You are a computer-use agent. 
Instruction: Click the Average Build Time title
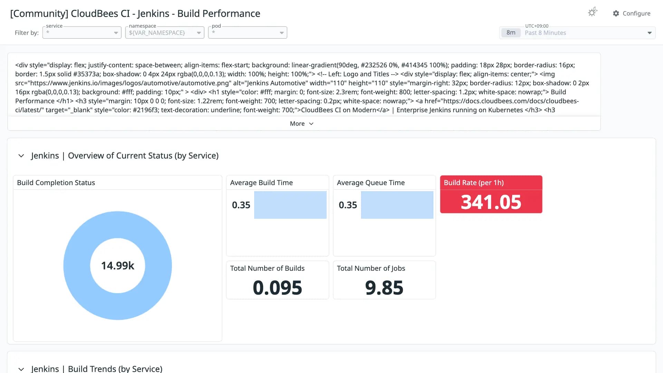point(261,183)
